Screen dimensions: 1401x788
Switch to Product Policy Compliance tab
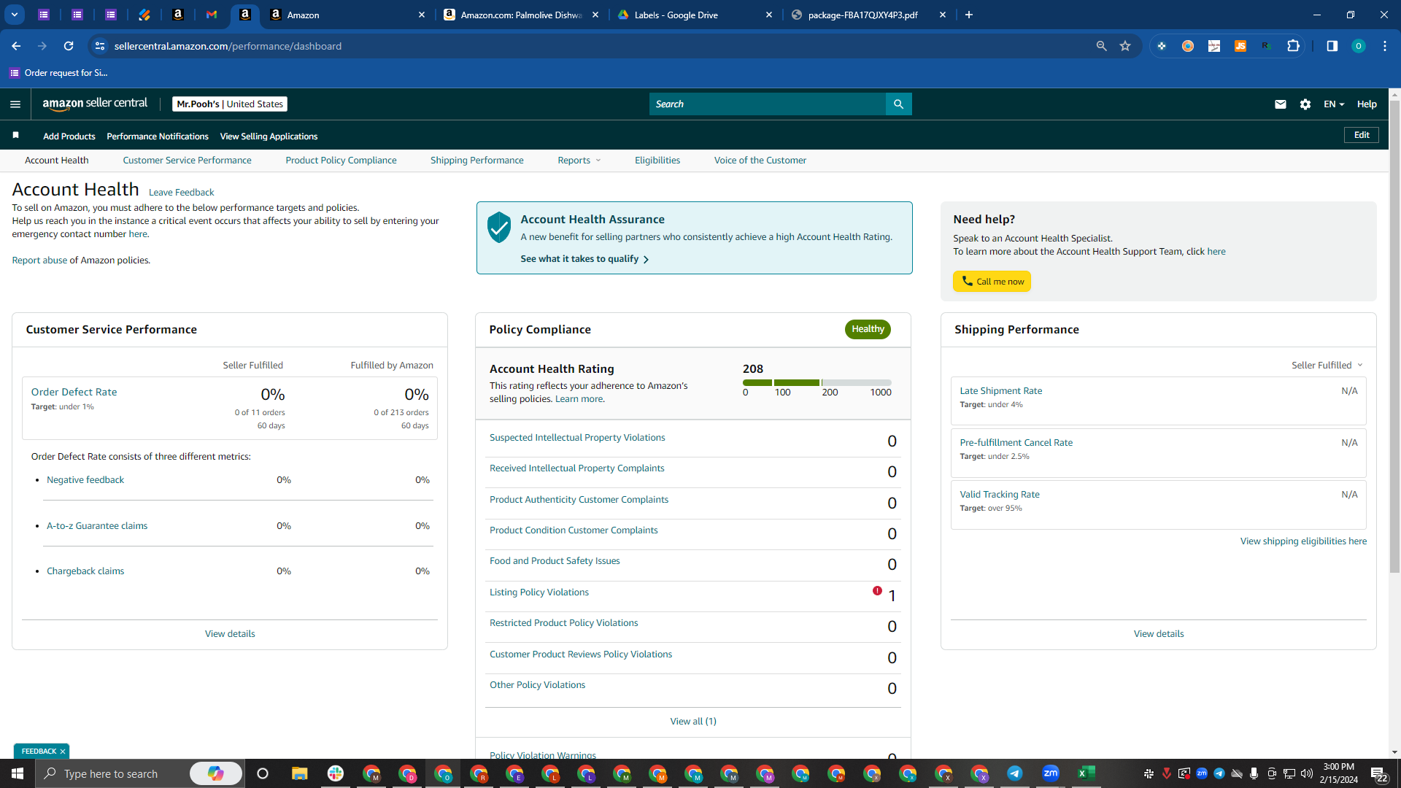coord(341,161)
